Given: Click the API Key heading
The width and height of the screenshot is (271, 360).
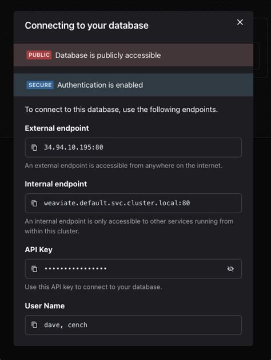Looking at the screenshot, I should coord(38,249).
